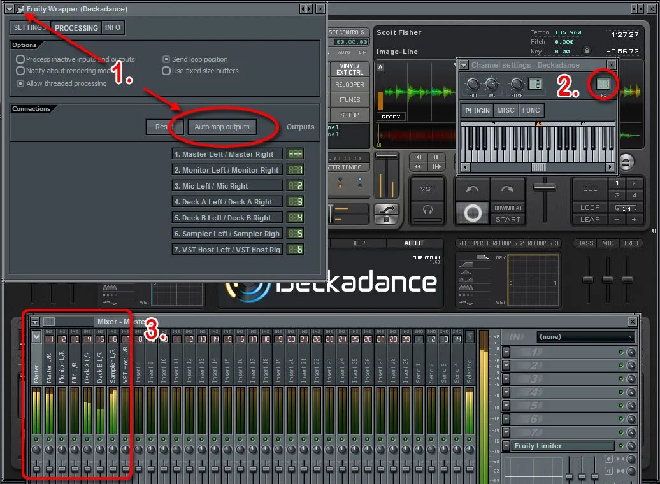Toggle the LOOP button in Deckadance

[x=590, y=208]
